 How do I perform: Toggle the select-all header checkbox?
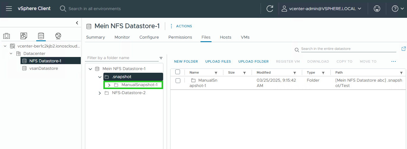178,72
